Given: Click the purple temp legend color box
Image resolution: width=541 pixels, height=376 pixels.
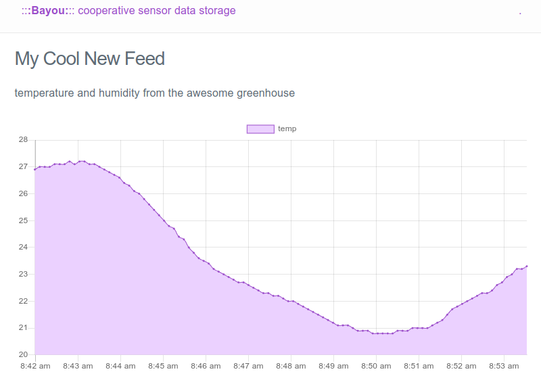Looking at the screenshot, I should pos(260,129).
